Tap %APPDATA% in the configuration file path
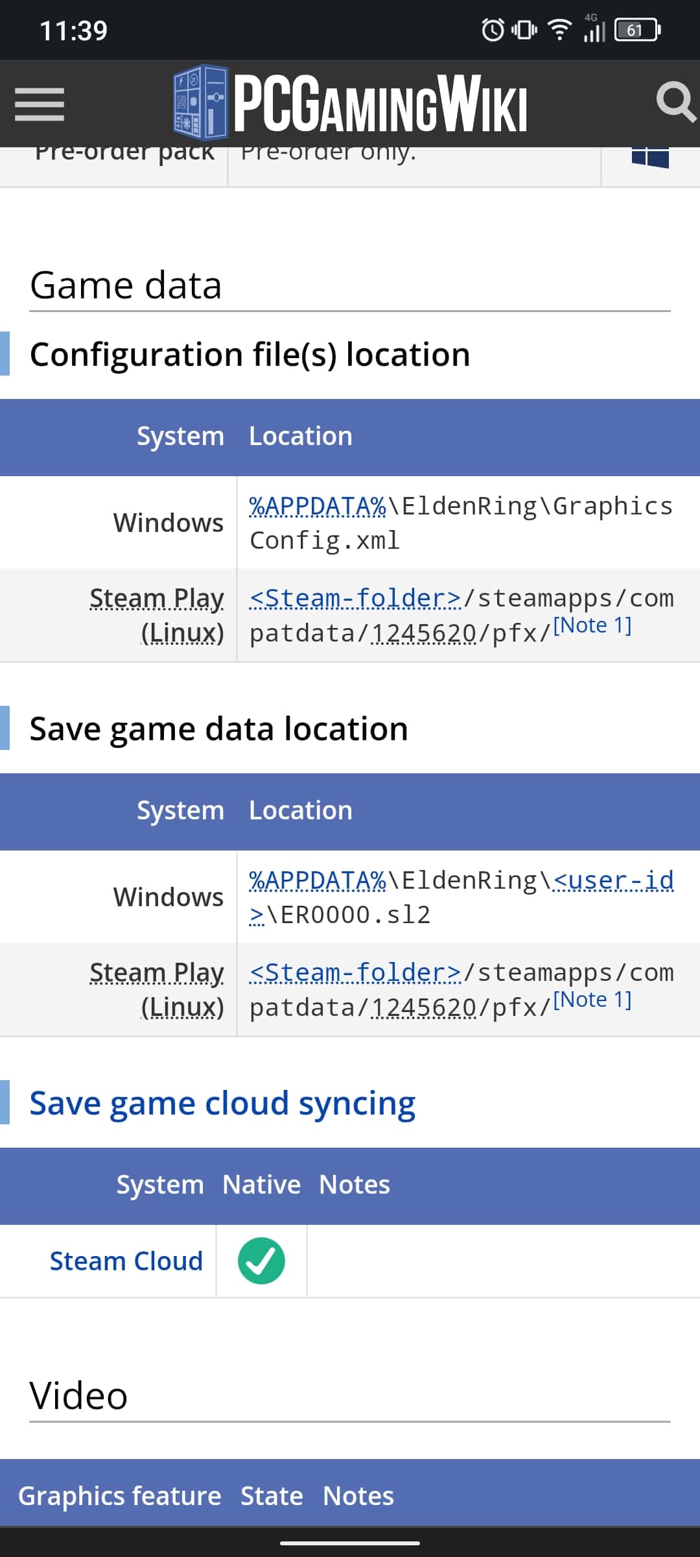This screenshot has width=700, height=1557. (x=318, y=506)
